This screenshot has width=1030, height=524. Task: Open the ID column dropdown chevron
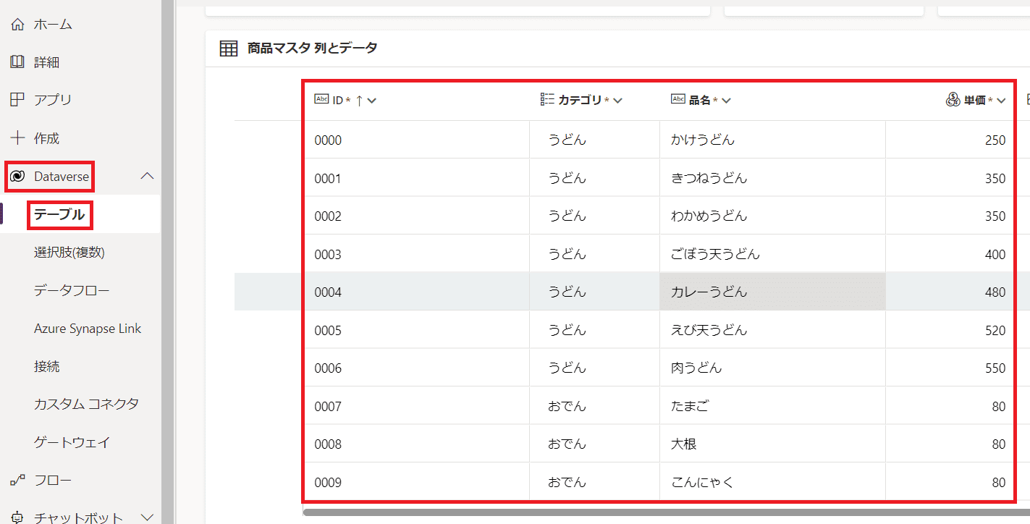[x=372, y=101]
